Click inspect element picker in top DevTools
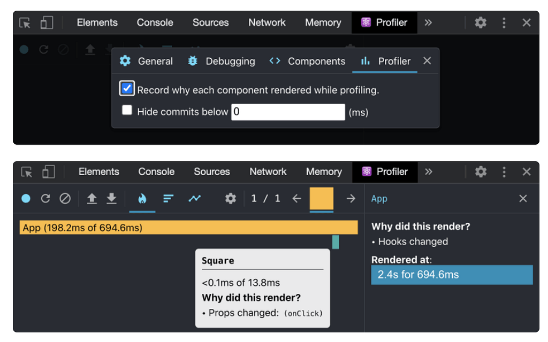 [25, 22]
